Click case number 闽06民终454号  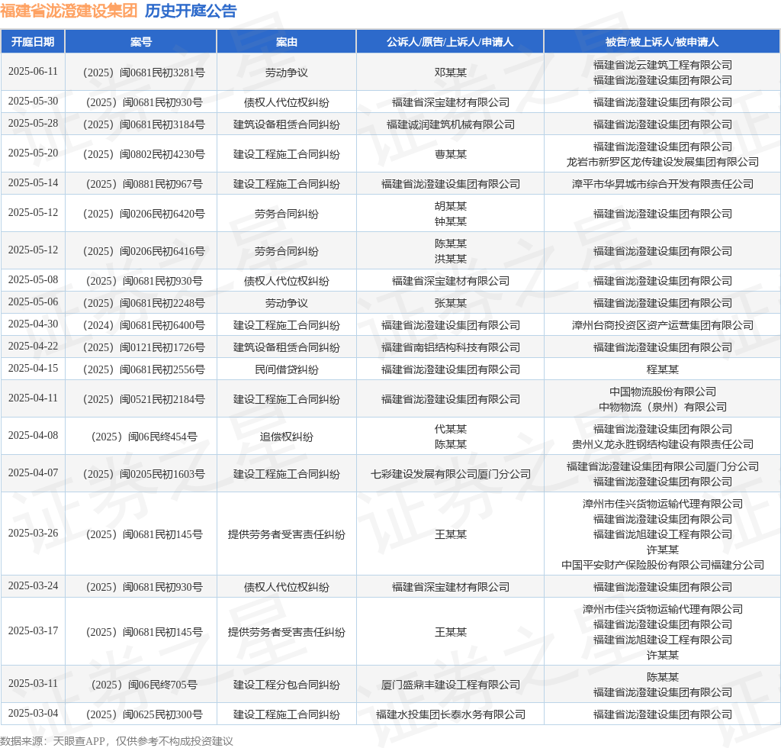click(144, 437)
